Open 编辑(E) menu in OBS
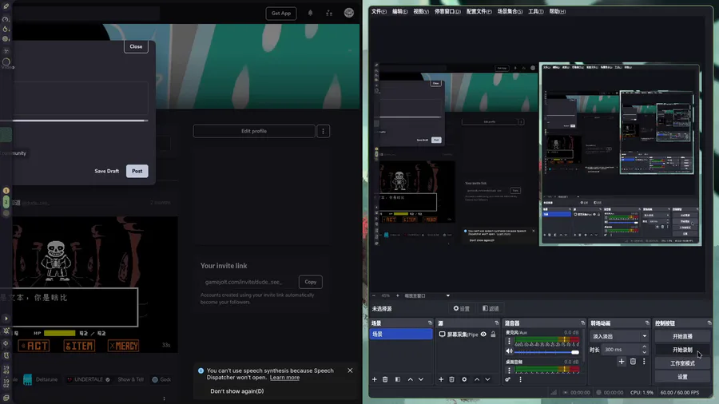Viewport: 719px width, 404px height. click(400, 11)
